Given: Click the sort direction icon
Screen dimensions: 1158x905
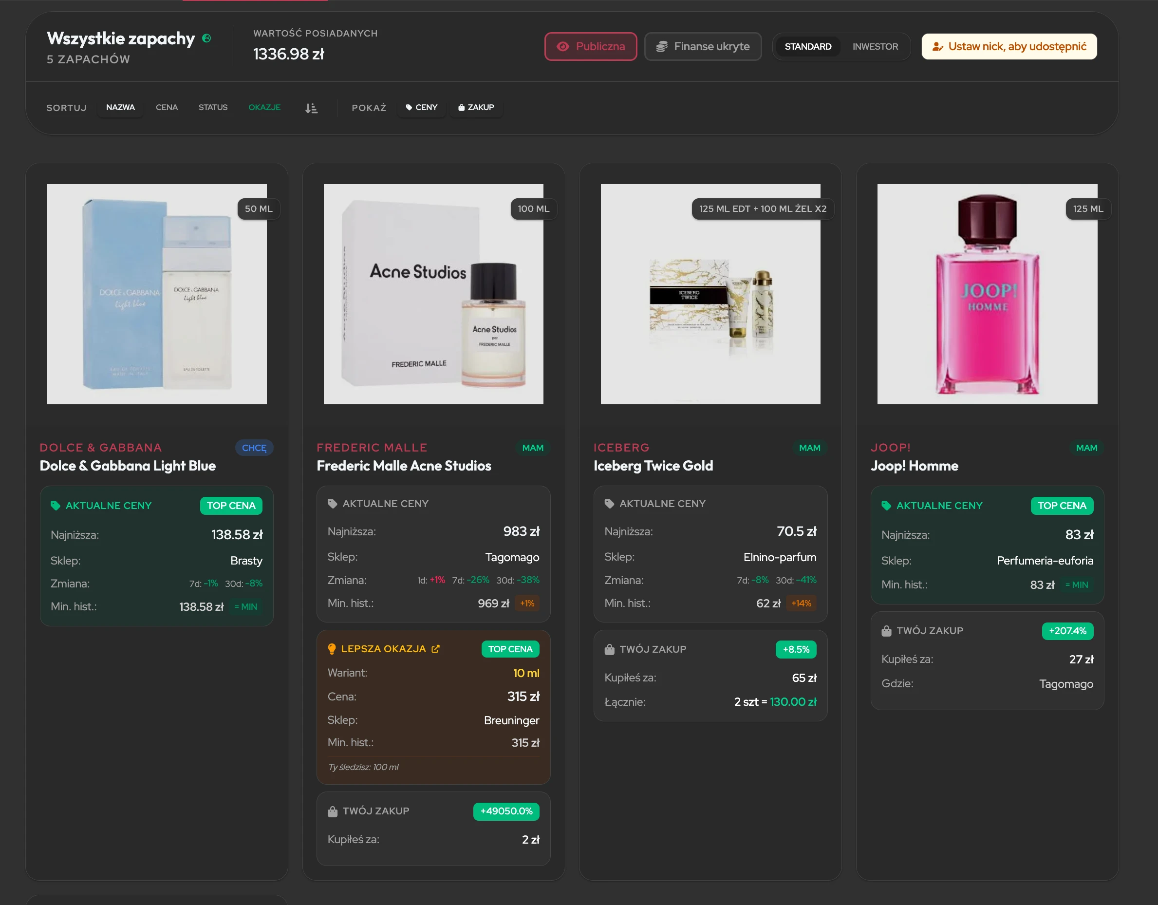Looking at the screenshot, I should (x=311, y=108).
